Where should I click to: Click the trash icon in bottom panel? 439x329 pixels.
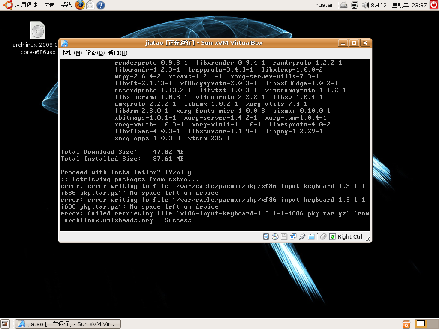(406, 324)
